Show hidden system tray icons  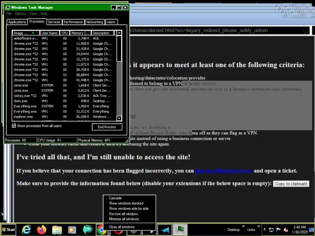(x=265, y=229)
